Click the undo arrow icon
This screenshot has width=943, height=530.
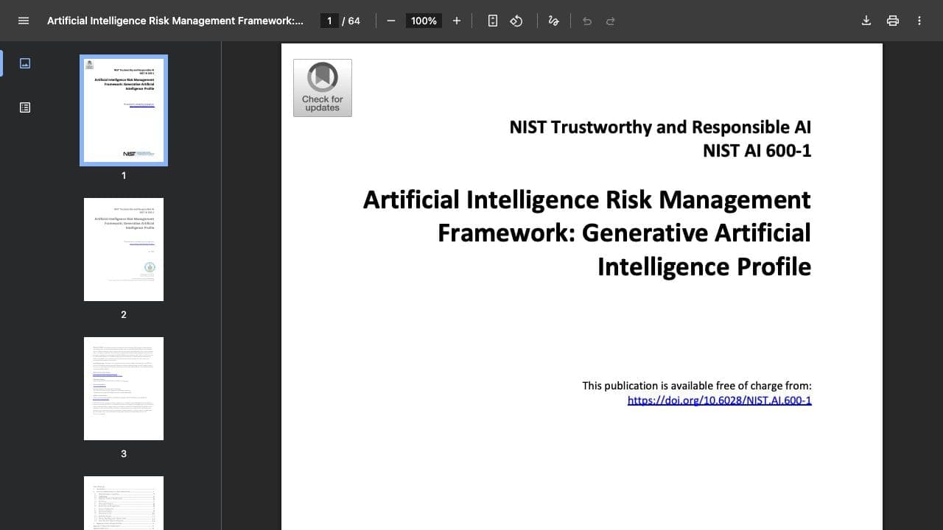(587, 21)
